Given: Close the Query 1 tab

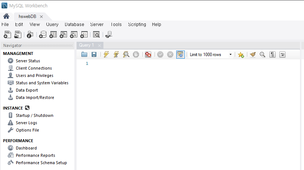Looking at the screenshot, I should 99,45.
